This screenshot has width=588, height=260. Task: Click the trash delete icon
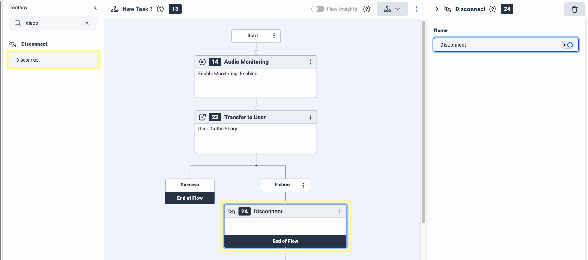pyautogui.click(x=575, y=9)
